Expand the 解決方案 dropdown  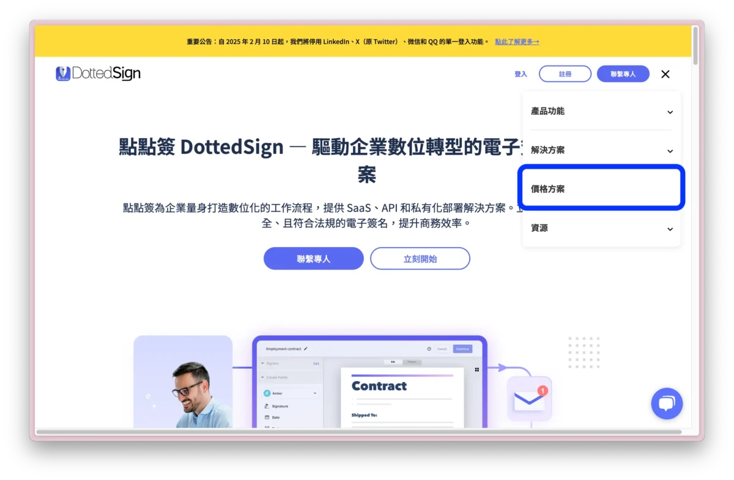(601, 150)
